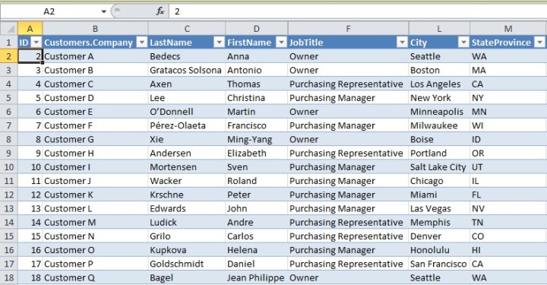Click cell containing Goldschmidt
Viewport: 547px width, 285px height.
pyautogui.click(x=187, y=264)
